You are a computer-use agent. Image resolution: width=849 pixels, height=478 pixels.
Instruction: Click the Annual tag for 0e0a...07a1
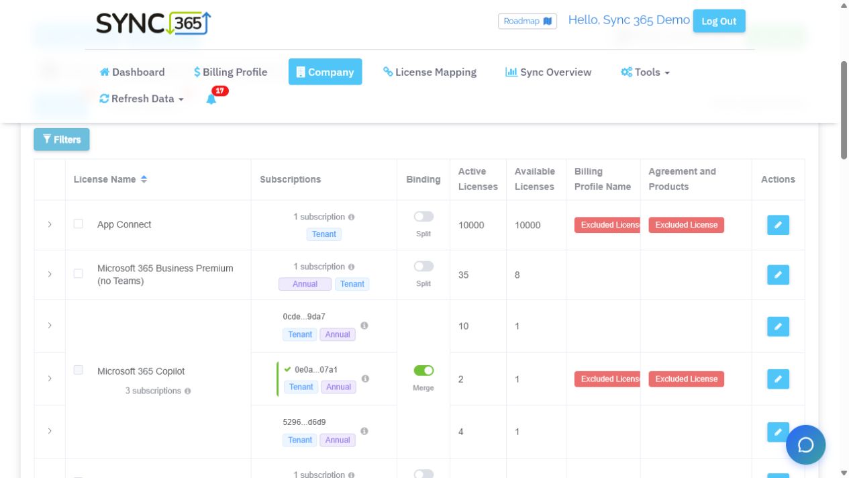[339, 387]
